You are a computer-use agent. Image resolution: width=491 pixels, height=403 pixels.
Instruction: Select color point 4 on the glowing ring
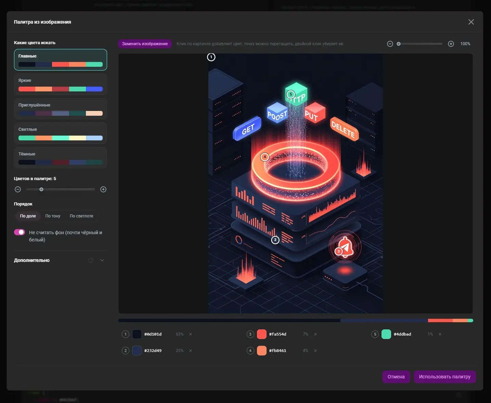pos(264,157)
